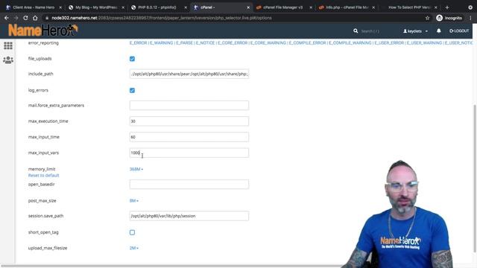Reload the page with refresh icon
Viewport: 477px width, 268px height.
(x=25, y=18)
